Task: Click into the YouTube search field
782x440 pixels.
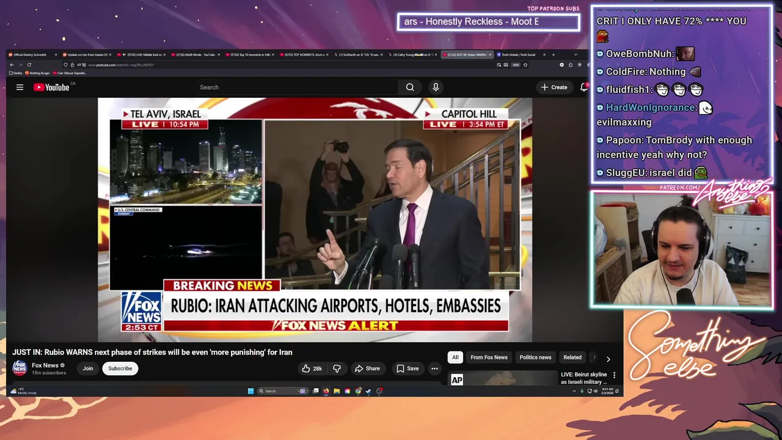Action: (296, 87)
